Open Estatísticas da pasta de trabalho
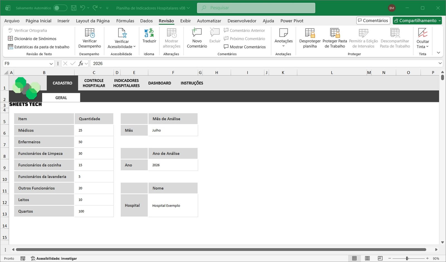 tap(39, 47)
